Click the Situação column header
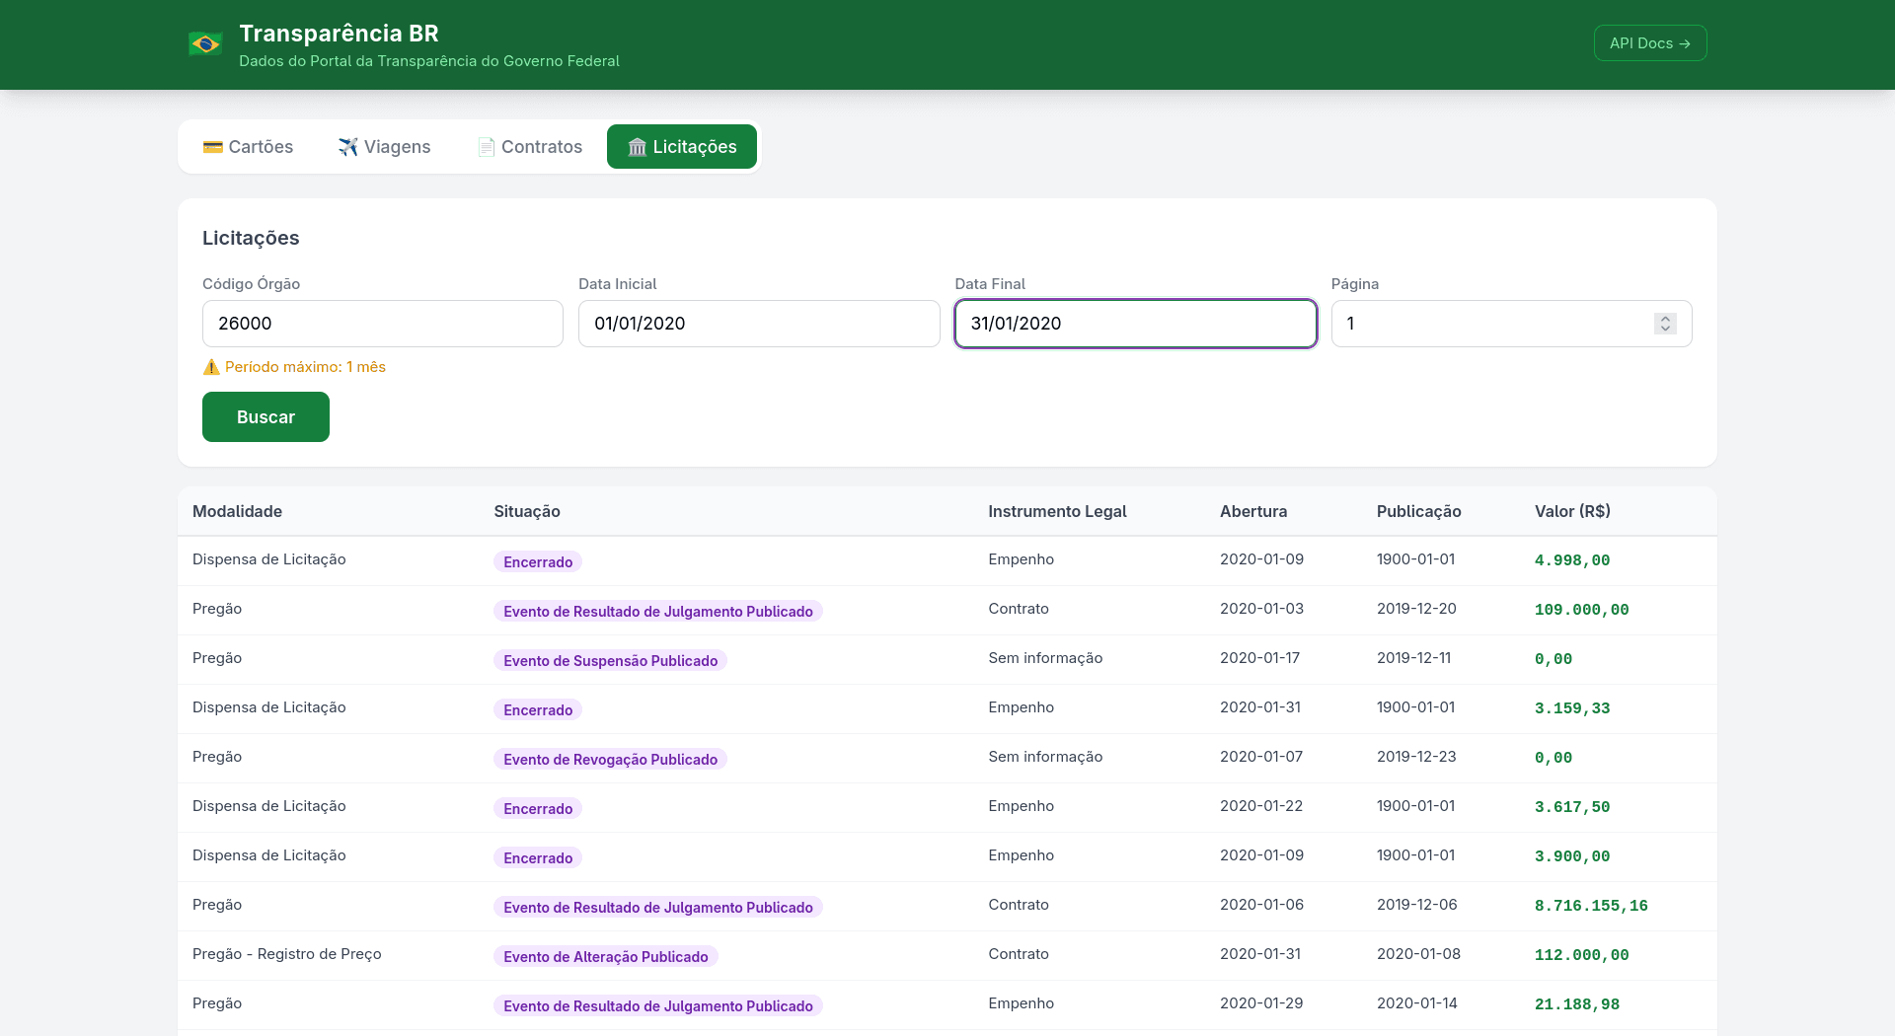This screenshot has height=1036, width=1895. (527, 511)
